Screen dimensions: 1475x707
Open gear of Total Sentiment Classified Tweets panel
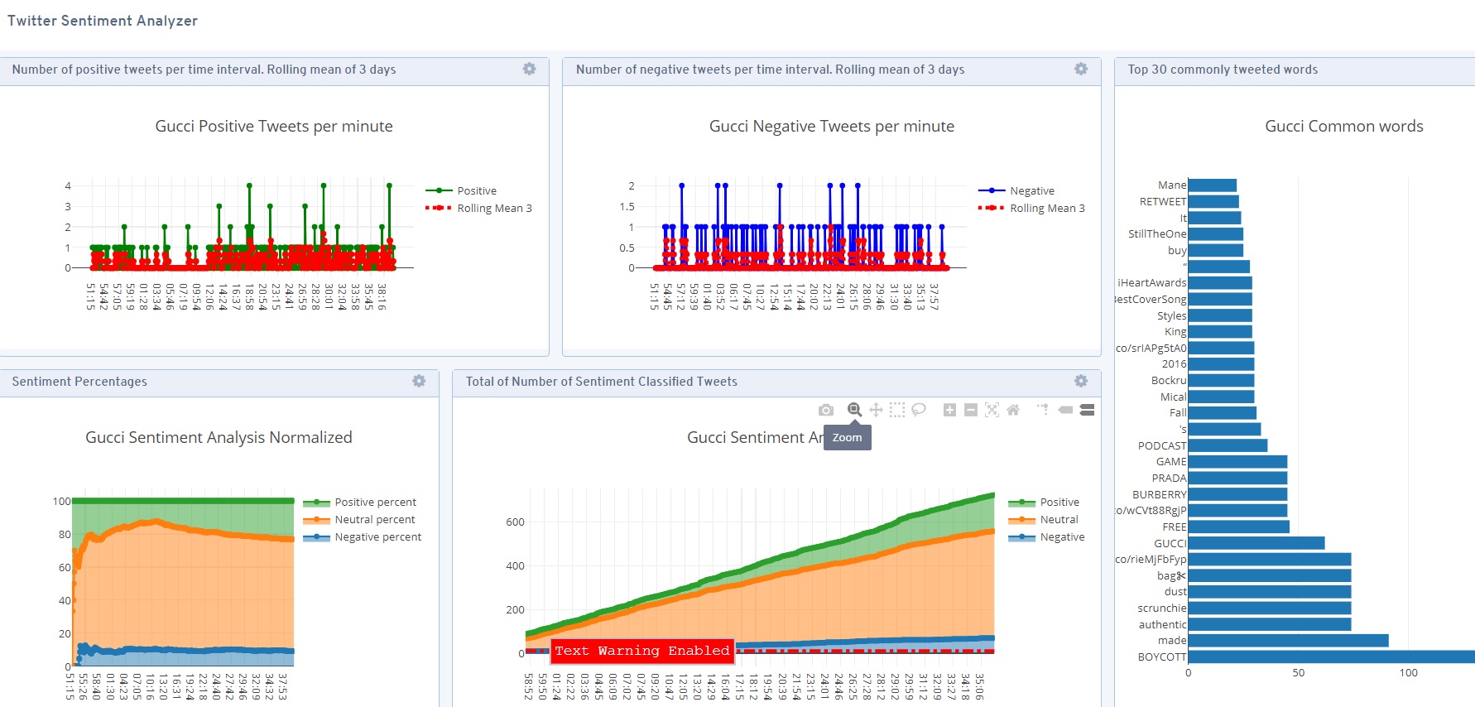coord(1081,381)
